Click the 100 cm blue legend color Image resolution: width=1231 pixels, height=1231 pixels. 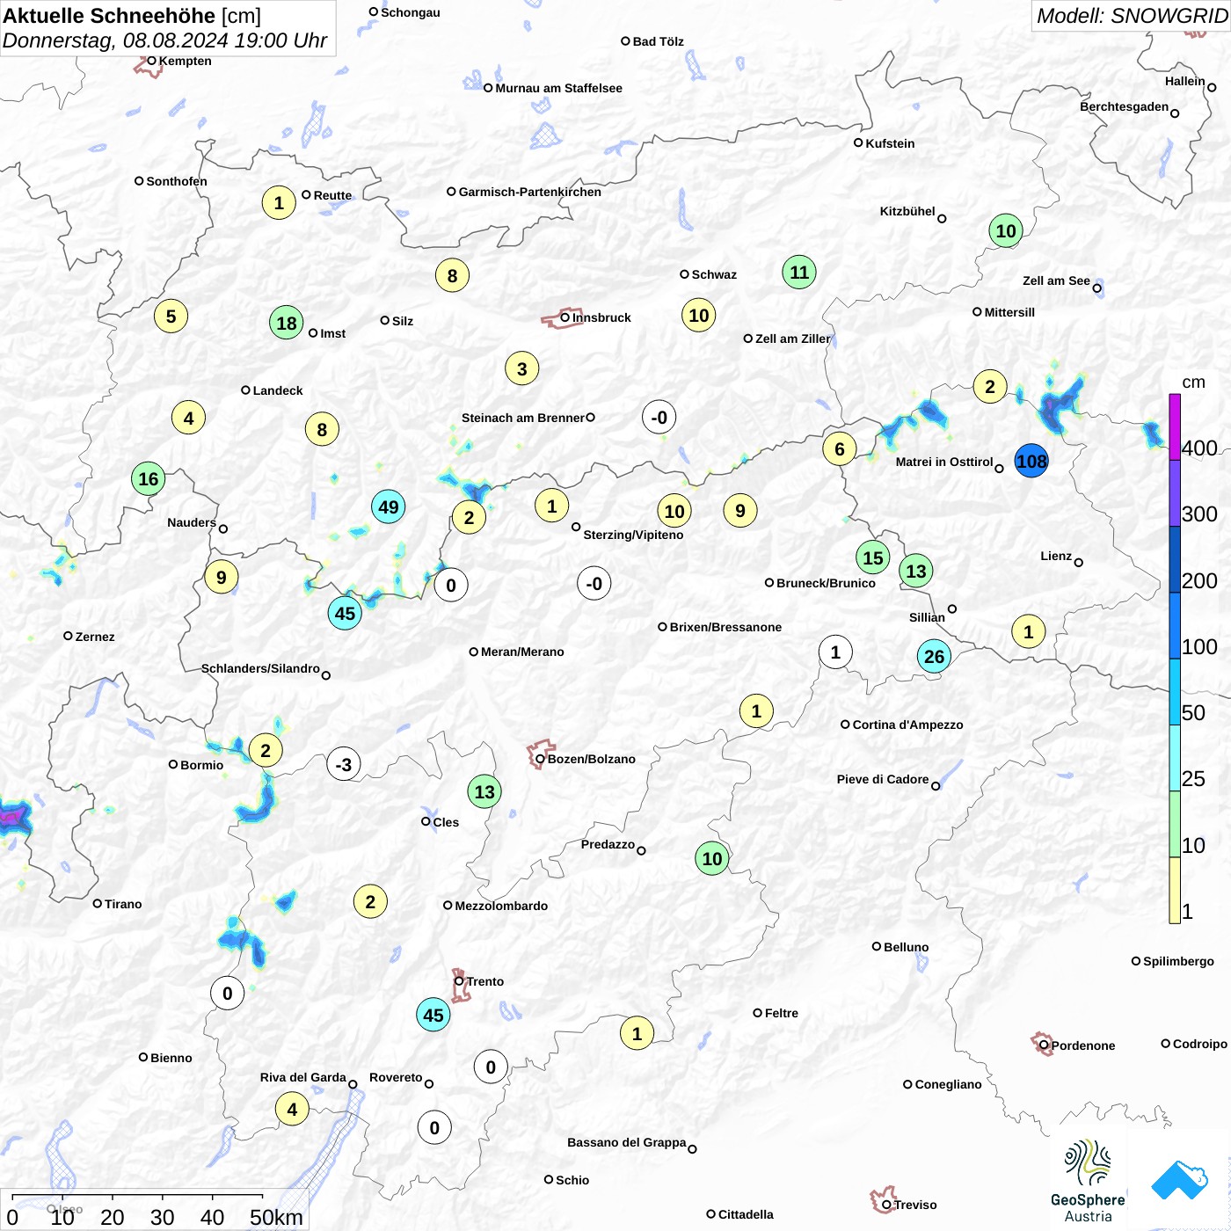pyautogui.click(x=1175, y=625)
